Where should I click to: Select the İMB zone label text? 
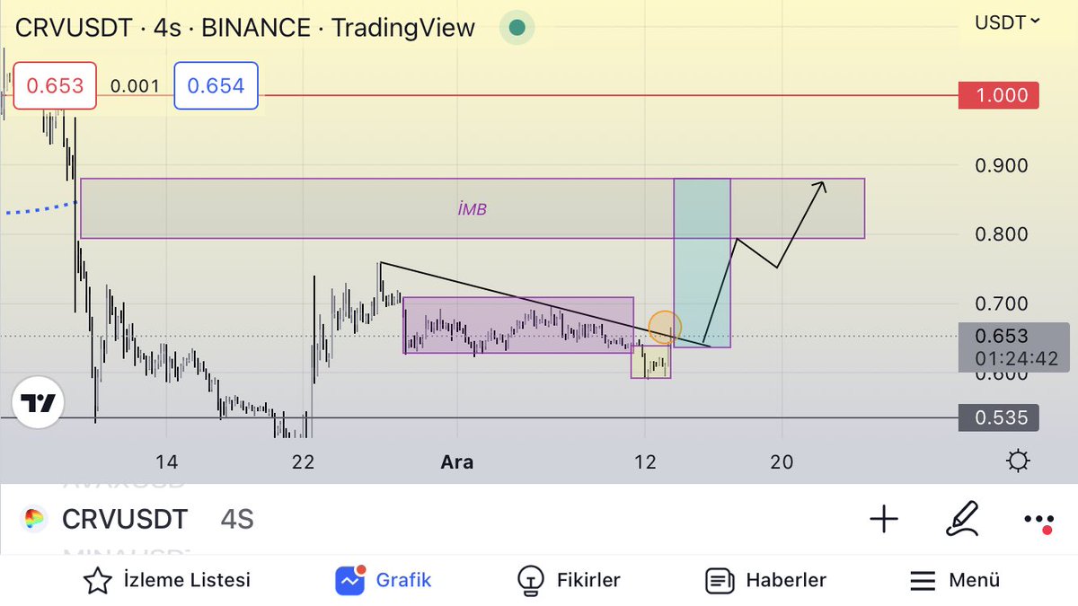click(x=472, y=209)
